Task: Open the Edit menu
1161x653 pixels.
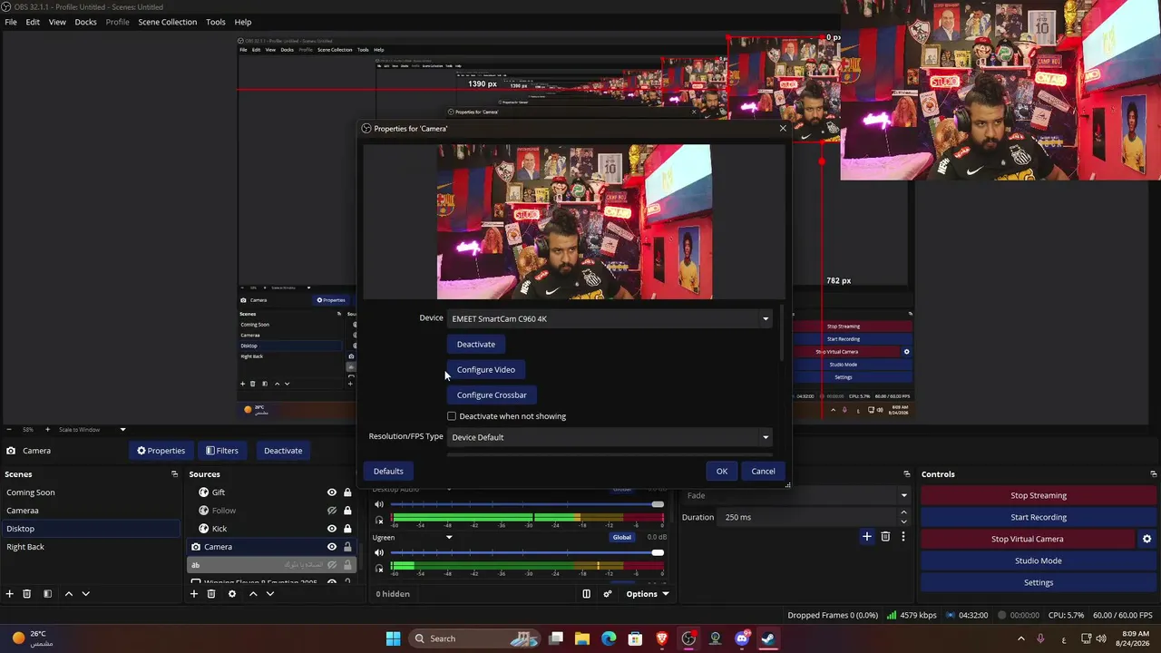Action: 33,22
